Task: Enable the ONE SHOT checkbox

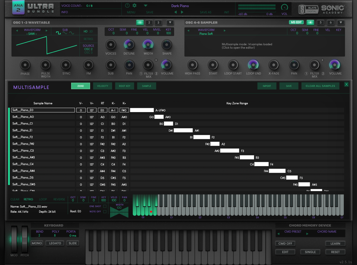Action: [x=105, y=206]
